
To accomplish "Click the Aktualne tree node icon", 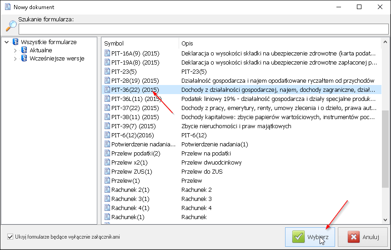I will [x=24, y=50].
